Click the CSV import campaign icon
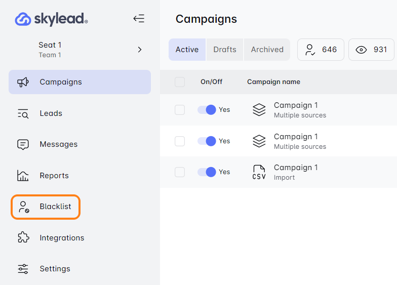397x285 pixels. [x=259, y=172]
